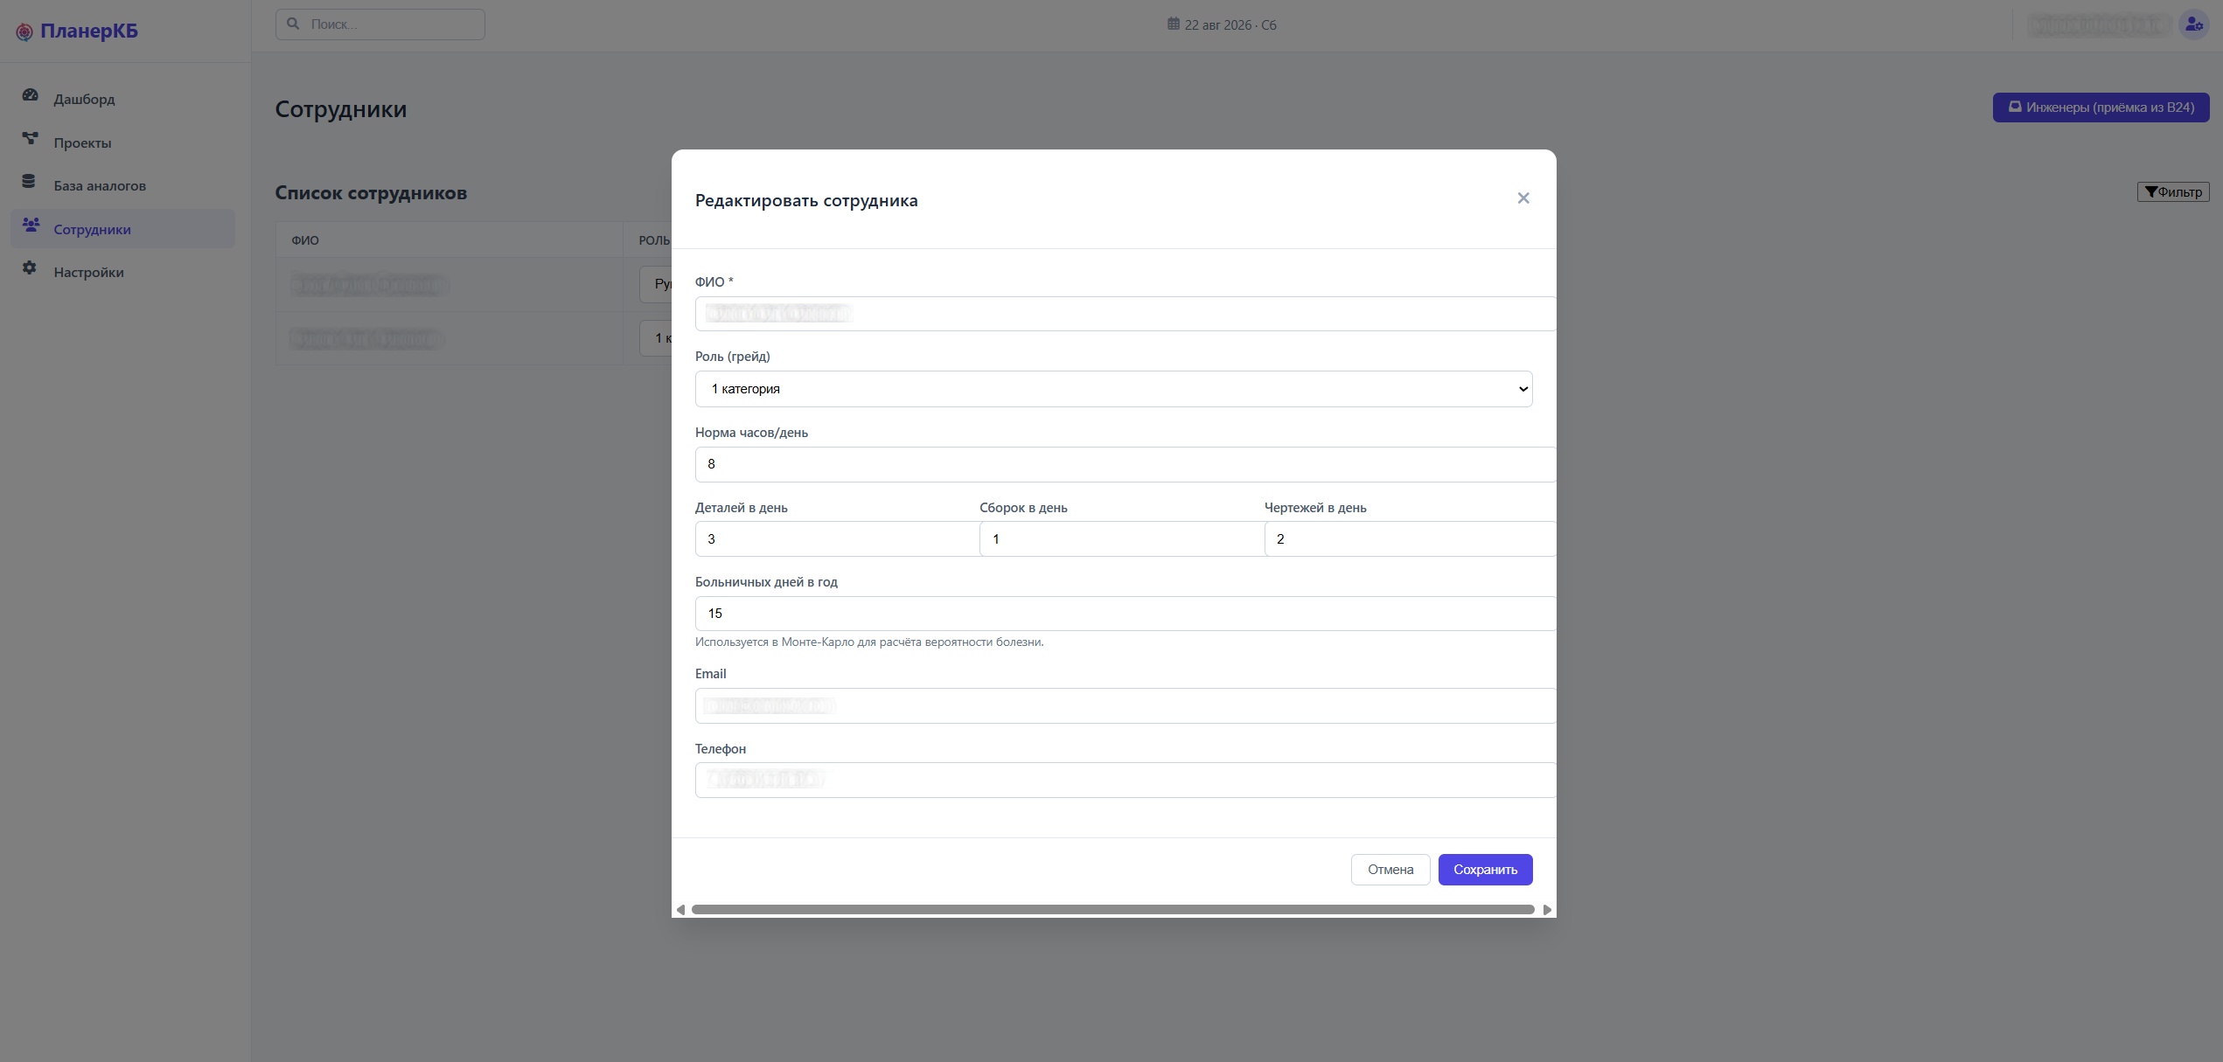Viewport: 2223px width, 1062px height.
Task: Open the user profile avatar icon
Action: pyautogui.click(x=2193, y=24)
